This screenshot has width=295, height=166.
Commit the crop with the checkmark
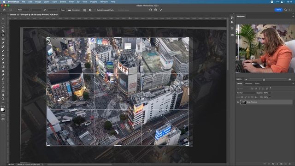point(161,10)
